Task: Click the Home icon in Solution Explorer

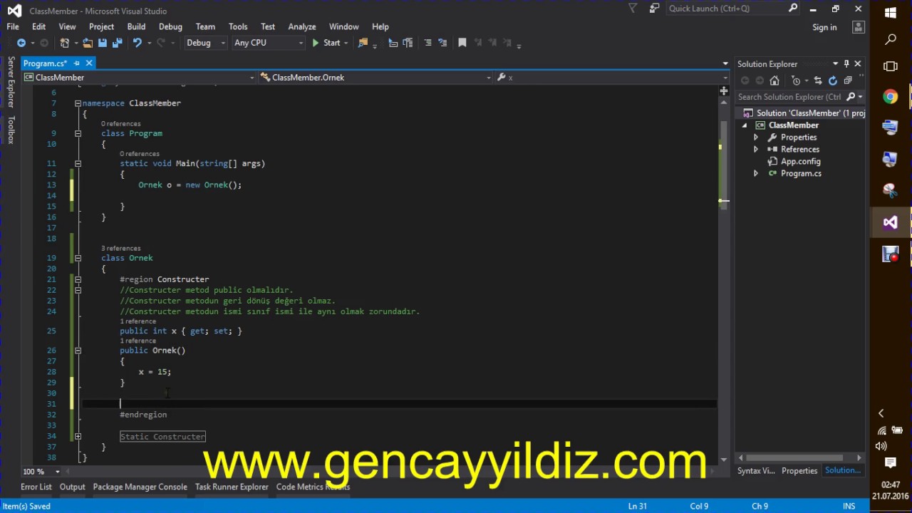Action: (x=774, y=81)
